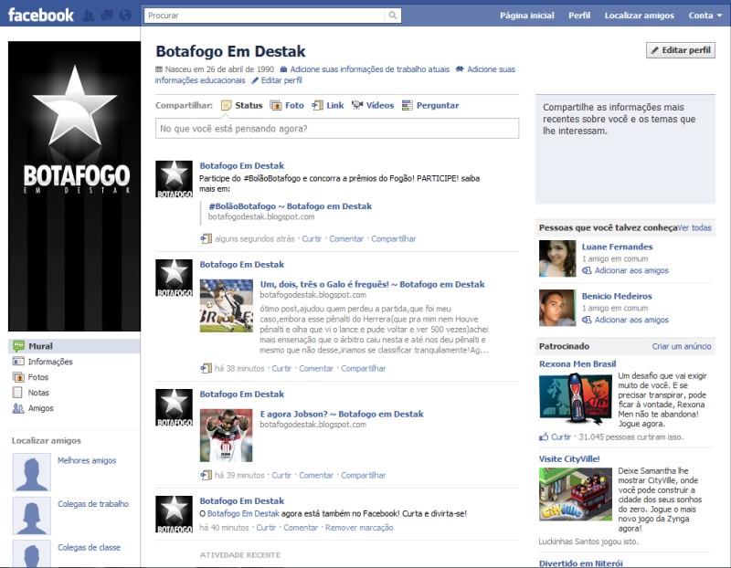Add Luane Fernandes via Adicionar aos amigos

pyautogui.click(x=631, y=270)
